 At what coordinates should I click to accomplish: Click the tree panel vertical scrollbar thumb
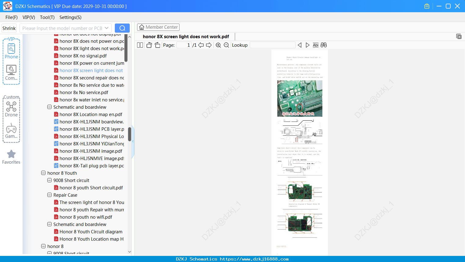click(x=129, y=134)
